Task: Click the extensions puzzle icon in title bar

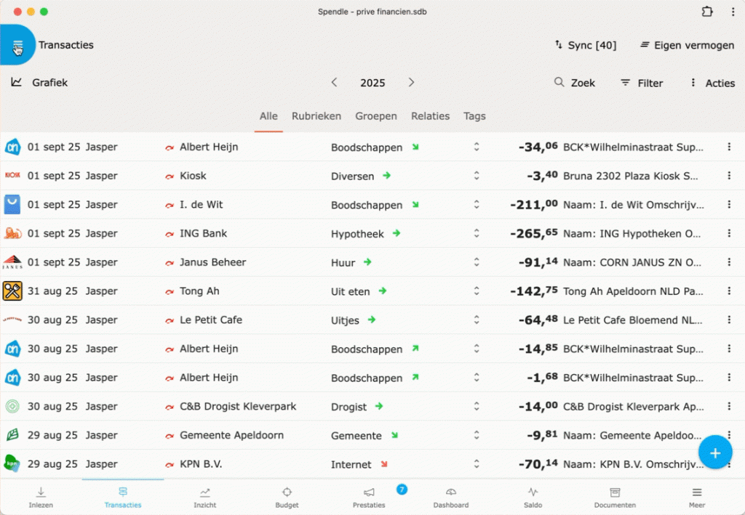Action: (707, 12)
